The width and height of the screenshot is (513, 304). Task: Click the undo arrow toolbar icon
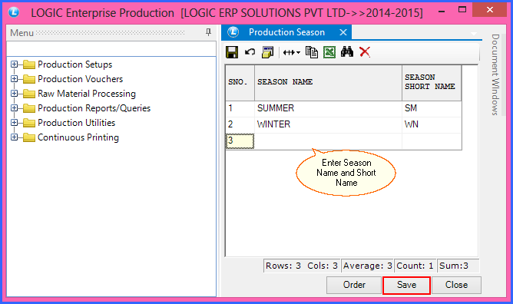tap(250, 52)
